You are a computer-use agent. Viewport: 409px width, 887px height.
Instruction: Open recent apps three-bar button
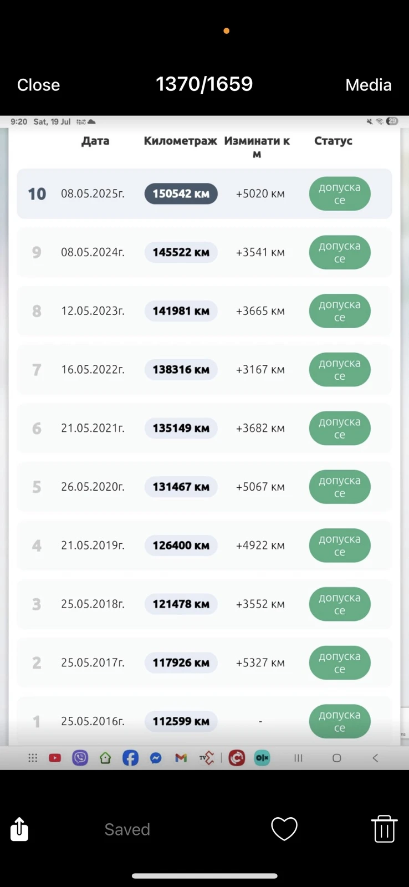(x=298, y=758)
